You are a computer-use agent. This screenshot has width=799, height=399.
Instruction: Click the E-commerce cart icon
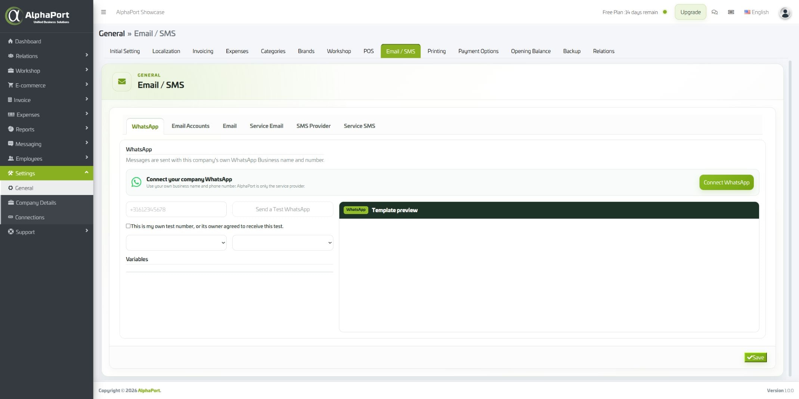(x=10, y=85)
